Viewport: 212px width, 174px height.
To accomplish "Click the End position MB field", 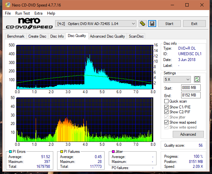I will [x=191, y=95].
